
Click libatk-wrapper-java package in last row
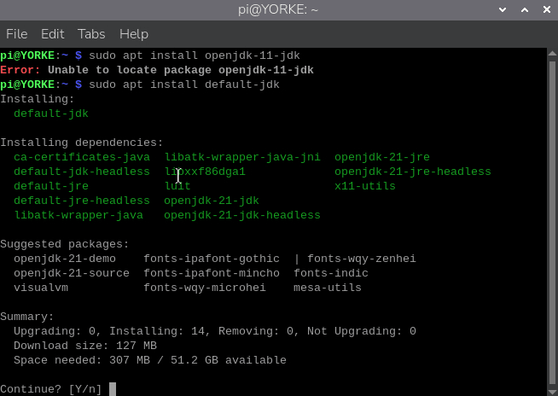78,215
